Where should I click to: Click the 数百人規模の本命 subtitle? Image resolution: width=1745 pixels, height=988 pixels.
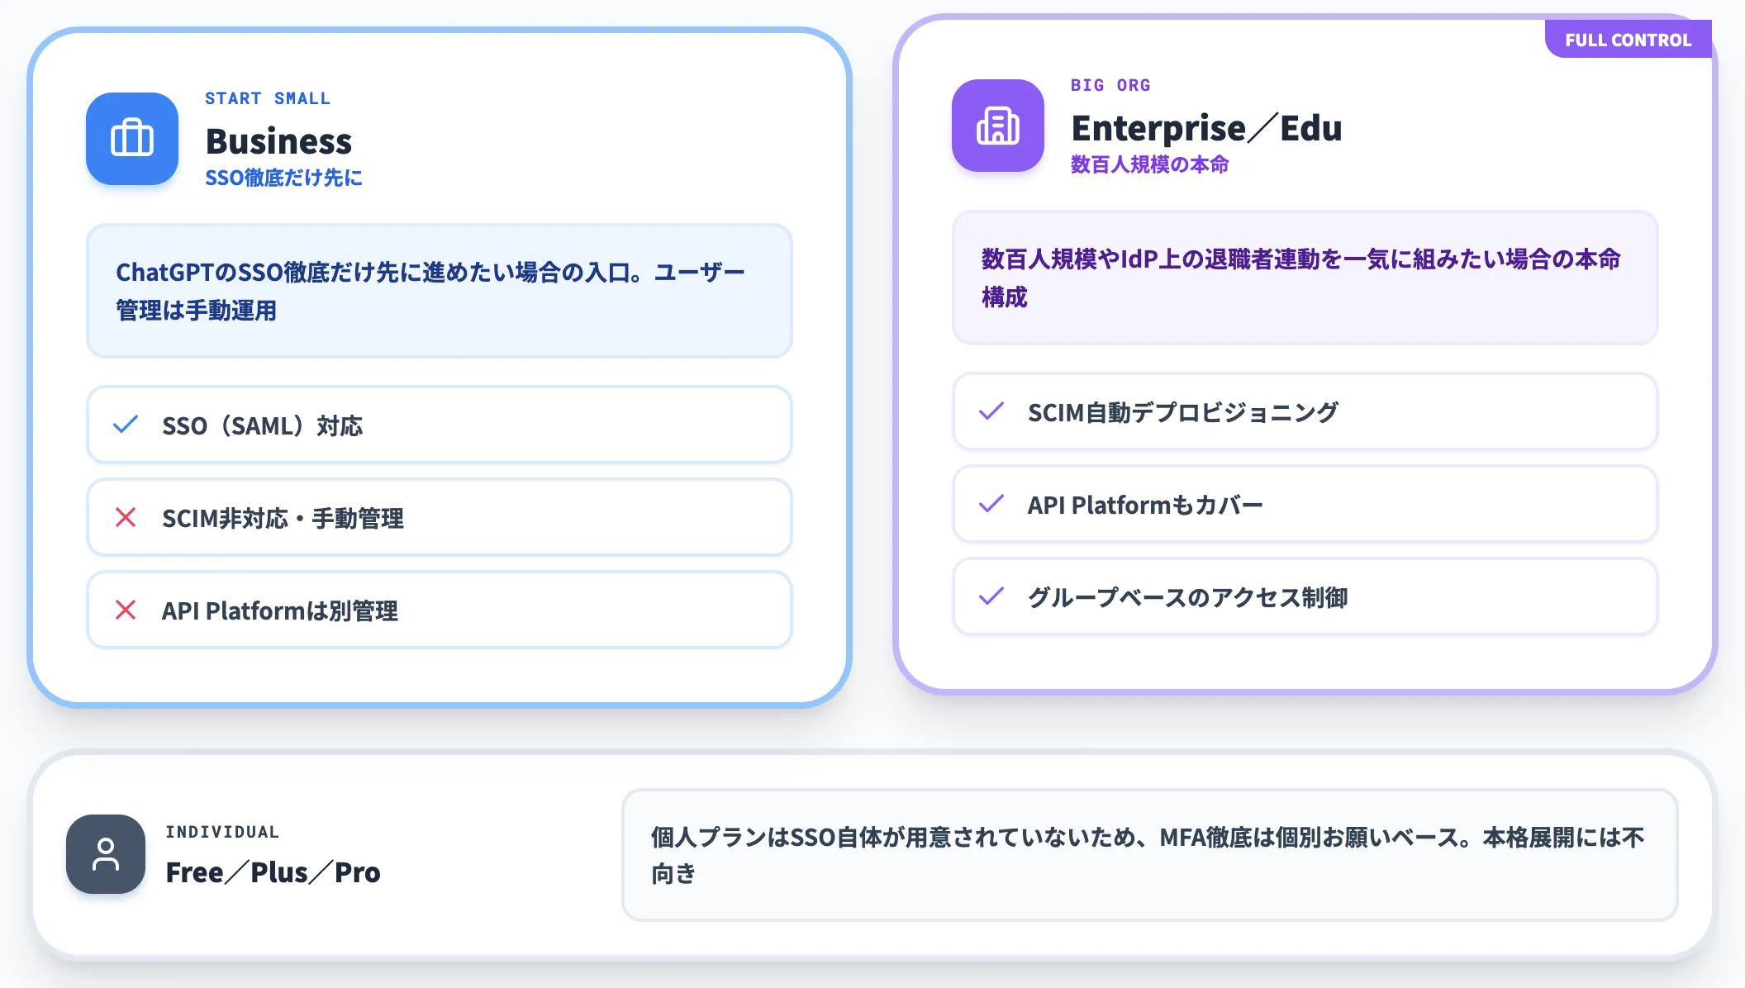pyautogui.click(x=1149, y=164)
